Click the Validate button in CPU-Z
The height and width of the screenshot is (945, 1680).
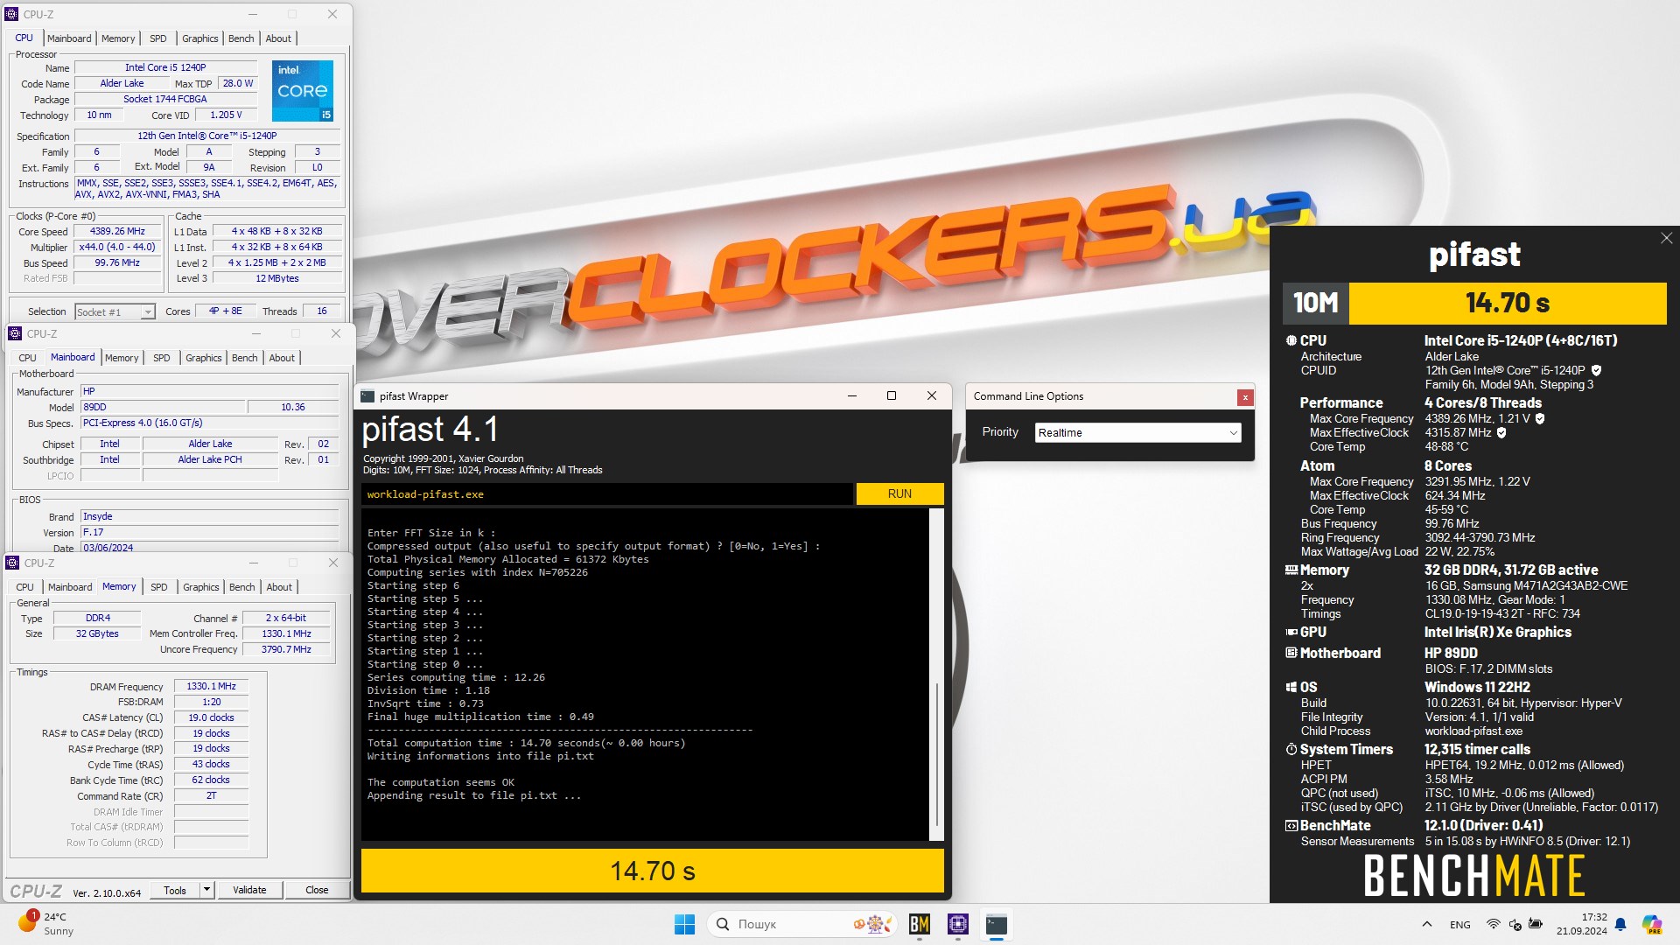pos(249,890)
